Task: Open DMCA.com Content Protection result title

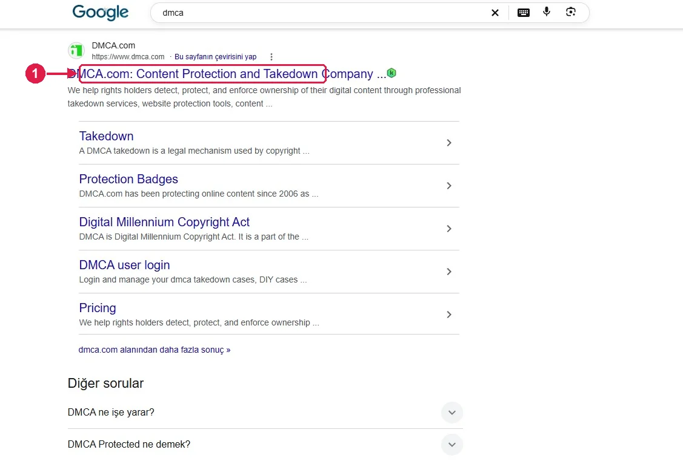Action: (227, 74)
